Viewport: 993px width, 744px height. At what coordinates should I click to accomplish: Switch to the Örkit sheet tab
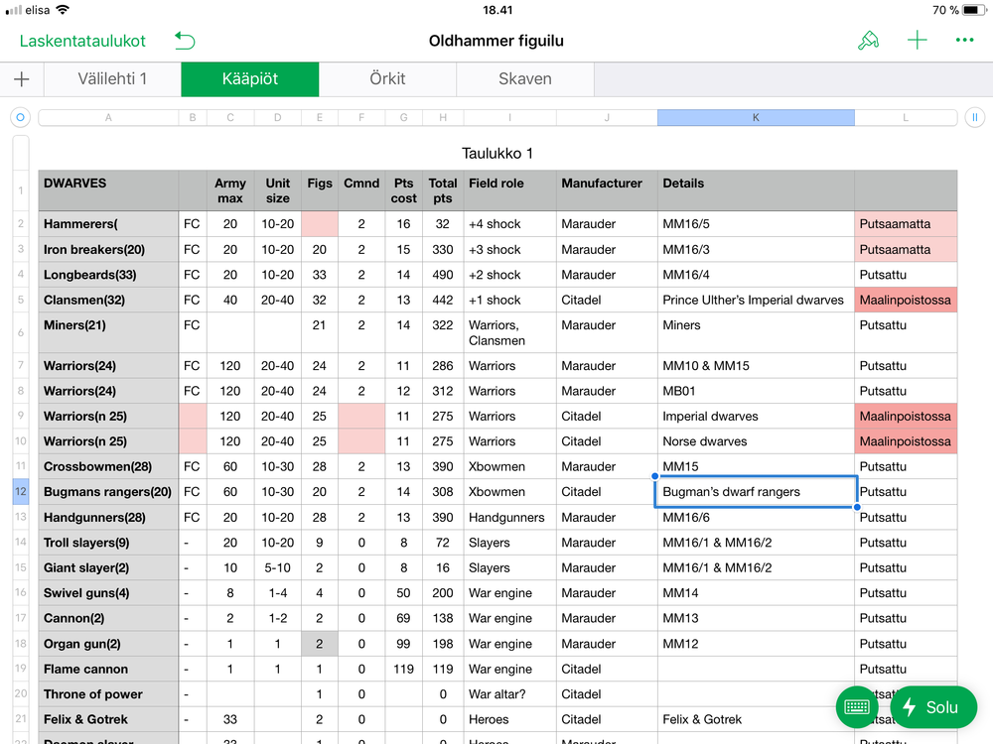387,79
